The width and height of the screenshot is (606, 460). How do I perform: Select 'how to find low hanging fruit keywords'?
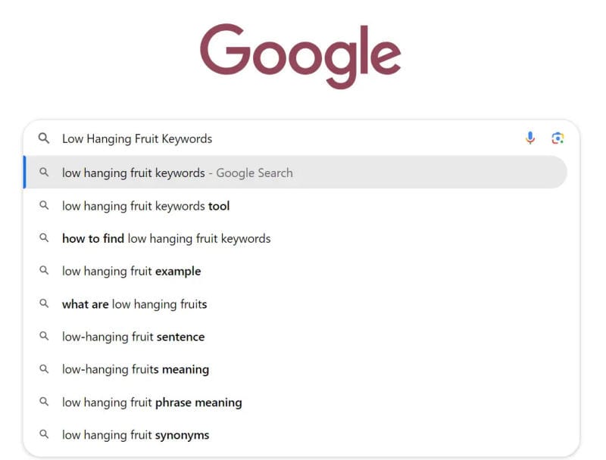coord(166,238)
